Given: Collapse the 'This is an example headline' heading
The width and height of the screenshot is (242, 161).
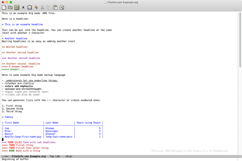Looking at the screenshot, I should [x=24, y=24].
